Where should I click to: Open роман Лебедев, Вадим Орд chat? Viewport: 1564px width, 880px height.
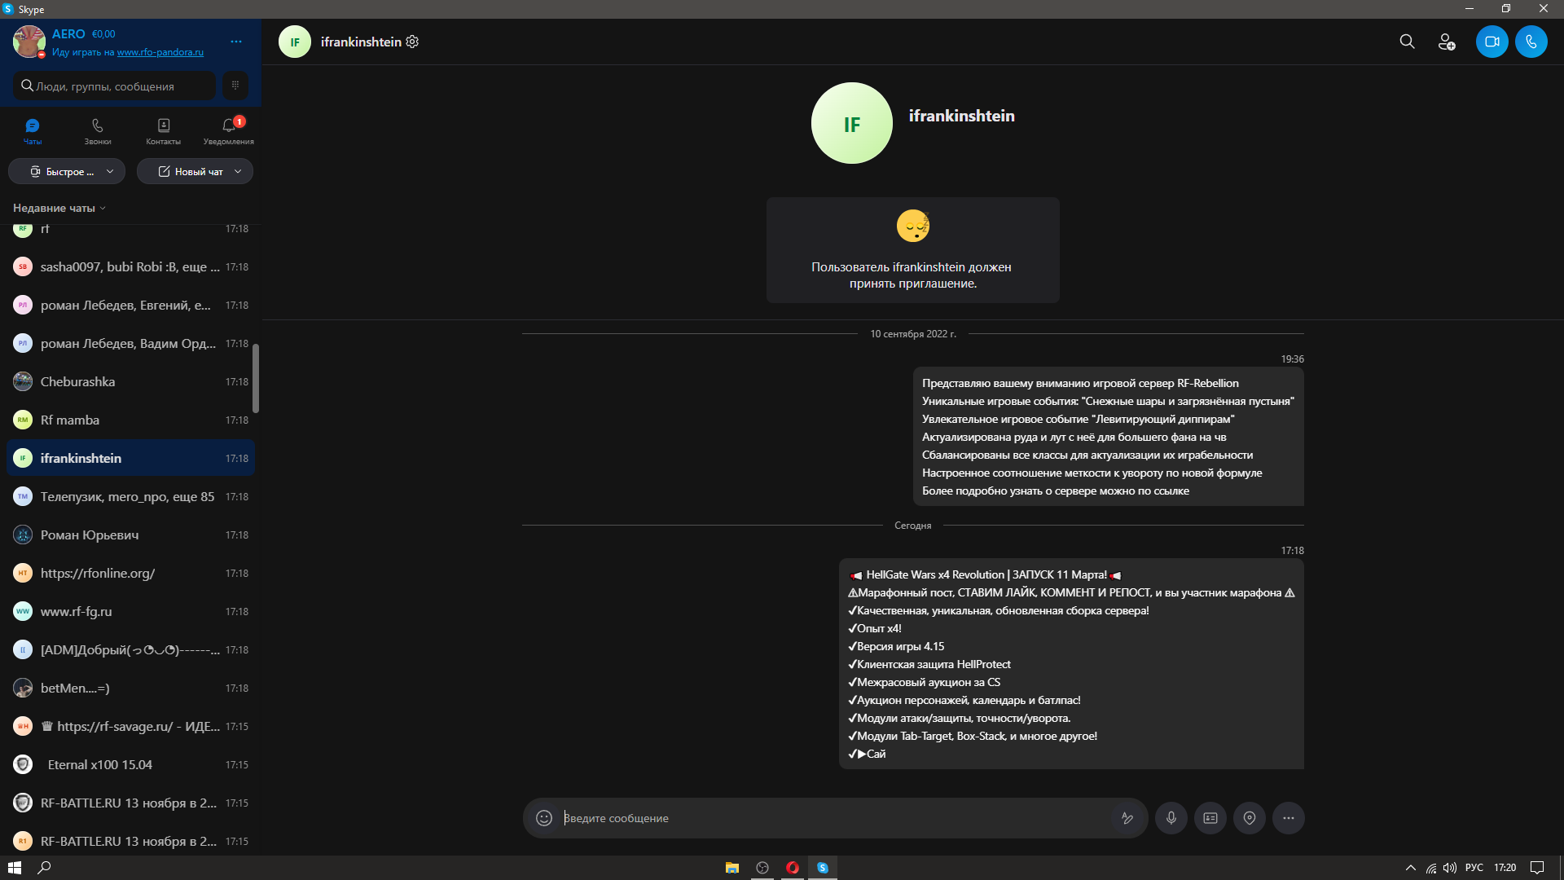pos(130,343)
